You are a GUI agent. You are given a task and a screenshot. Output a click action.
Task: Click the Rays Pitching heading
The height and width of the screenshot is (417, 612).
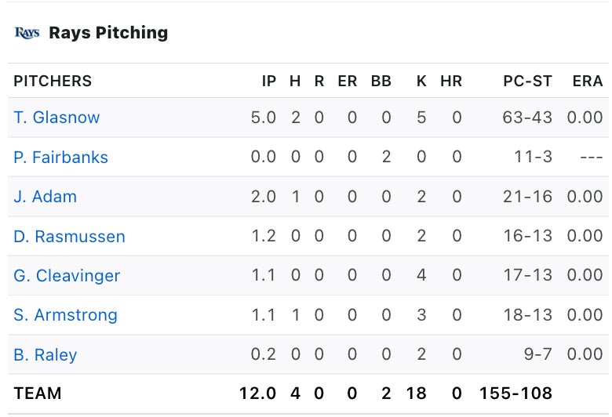click(108, 33)
